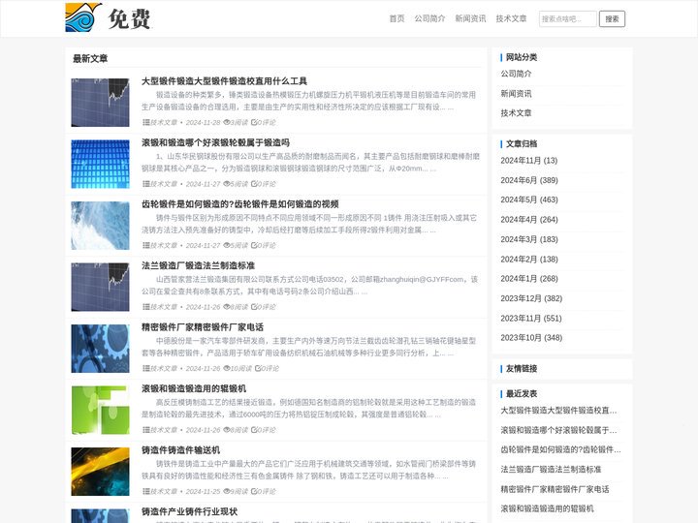The image size is (698, 523).
Task: Open archive 2024年11月 (13)
Action: click(x=529, y=161)
